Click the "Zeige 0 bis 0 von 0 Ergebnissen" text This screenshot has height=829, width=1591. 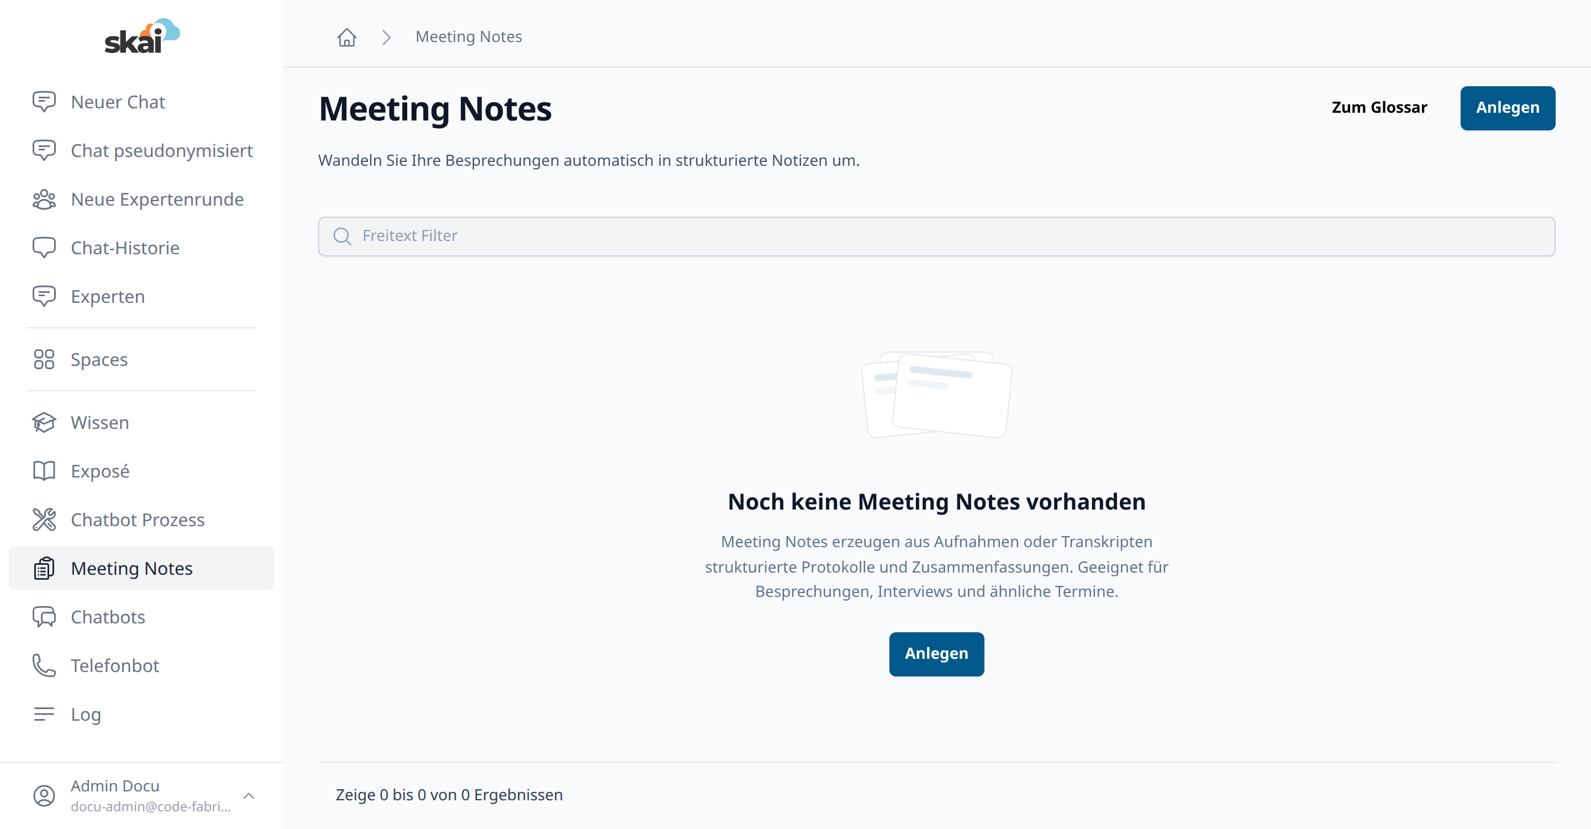(x=449, y=795)
